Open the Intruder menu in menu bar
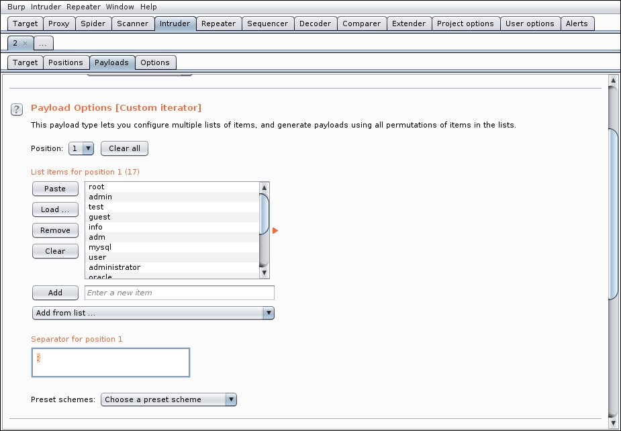621x431 pixels. pos(46,7)
